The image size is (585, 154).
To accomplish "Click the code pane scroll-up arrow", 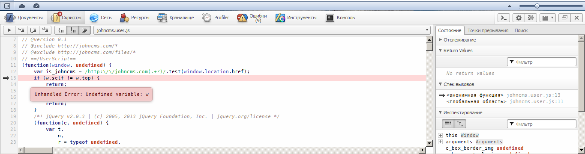I will [429, 40].
